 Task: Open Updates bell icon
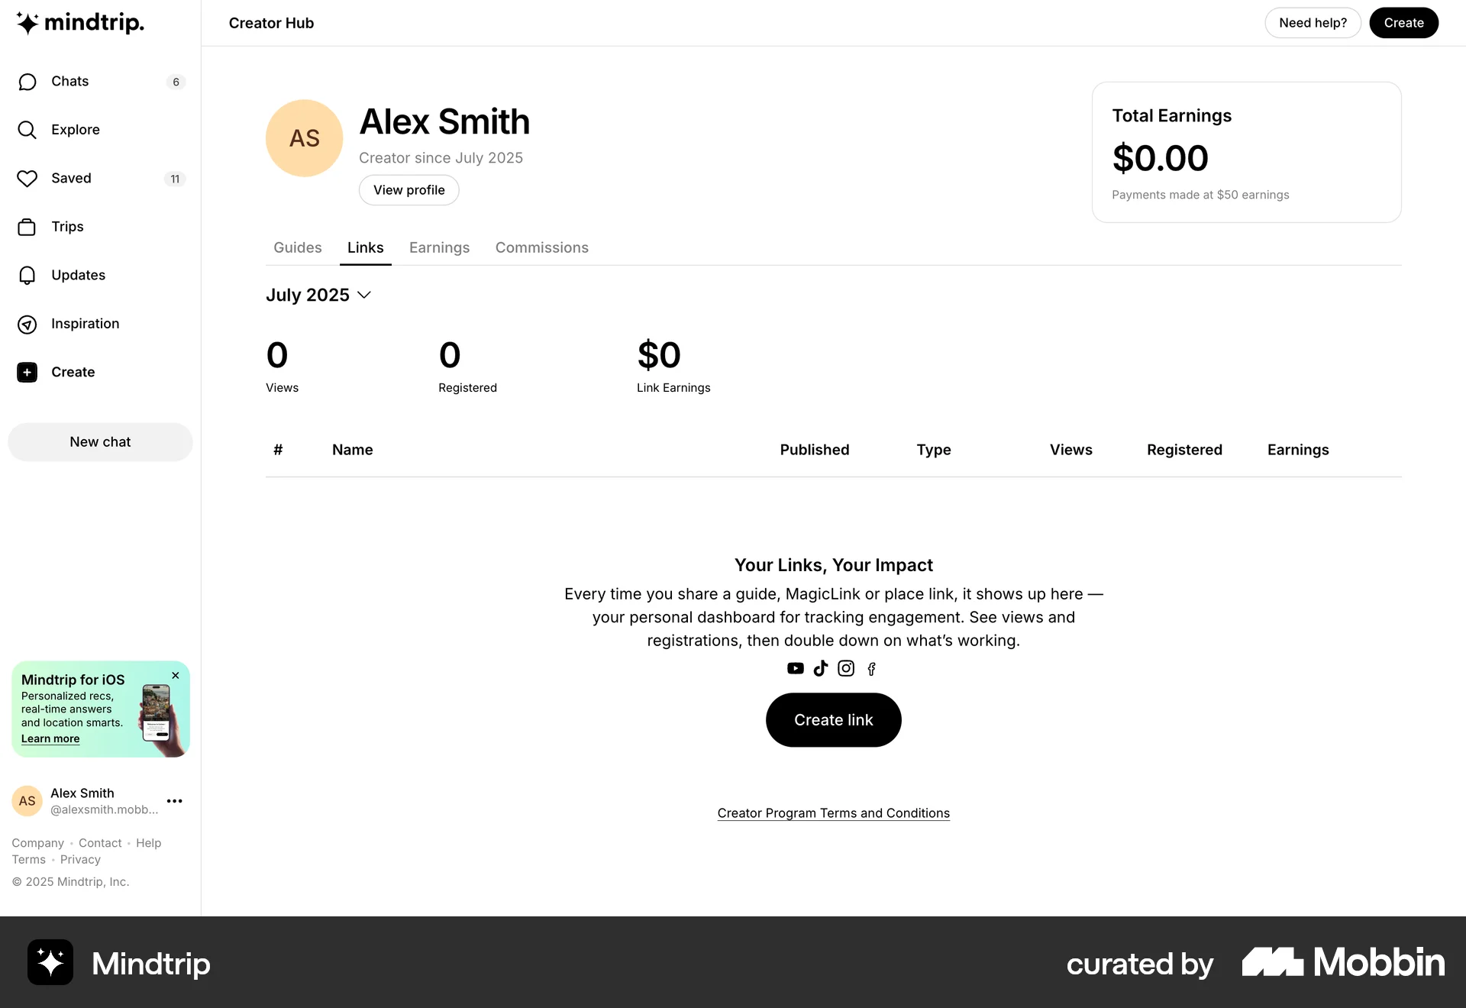(27, 276)
